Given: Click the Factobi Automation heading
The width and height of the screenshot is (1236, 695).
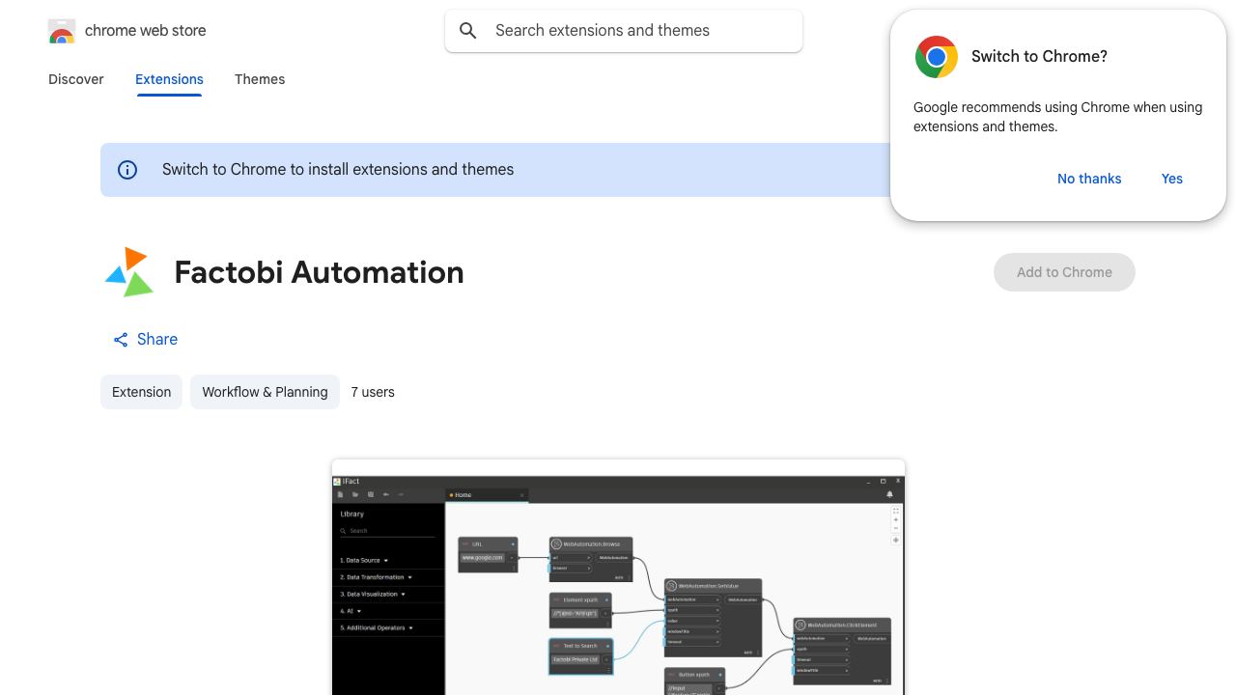Looking at the screenshot, I should tap(320, 272).
